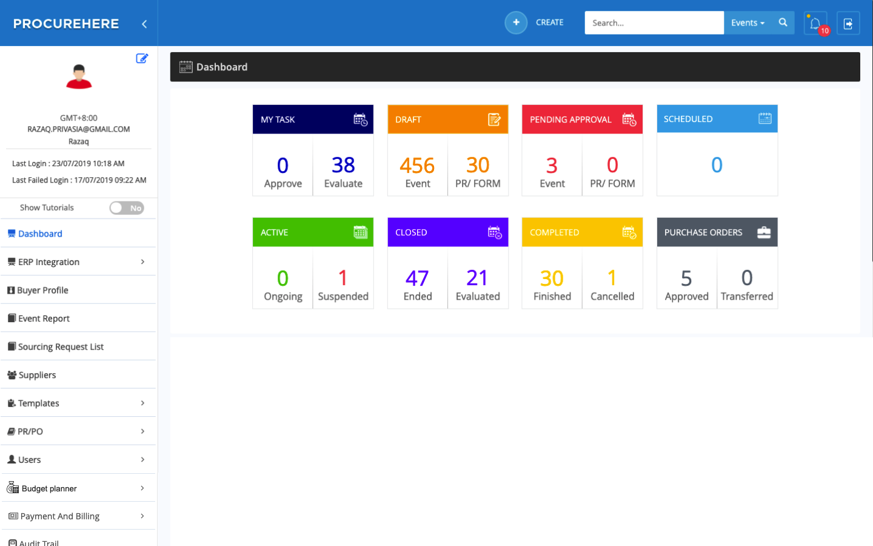Toggle the Show Tutorials switch

pos(127,207)
